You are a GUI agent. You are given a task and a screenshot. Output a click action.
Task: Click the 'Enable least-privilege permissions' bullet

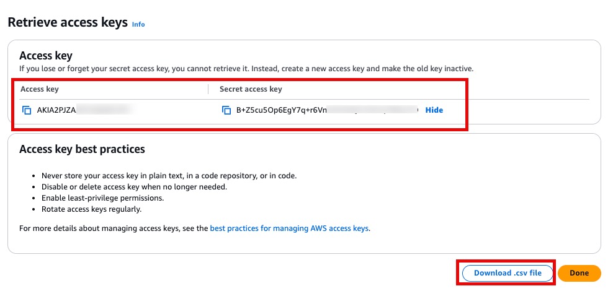tap(102, 198)
